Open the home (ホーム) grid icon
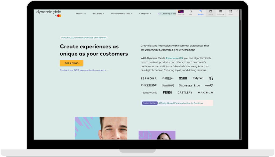Viewport: 275px width, 157px height. 231,13
